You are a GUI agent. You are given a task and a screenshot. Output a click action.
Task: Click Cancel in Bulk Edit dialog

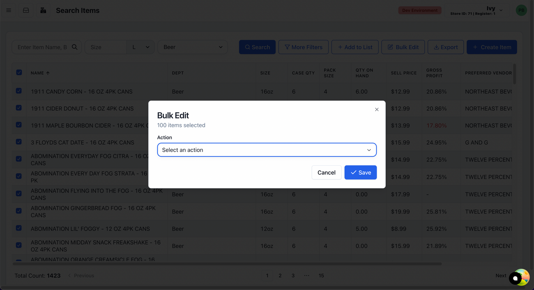coord(326,172)
